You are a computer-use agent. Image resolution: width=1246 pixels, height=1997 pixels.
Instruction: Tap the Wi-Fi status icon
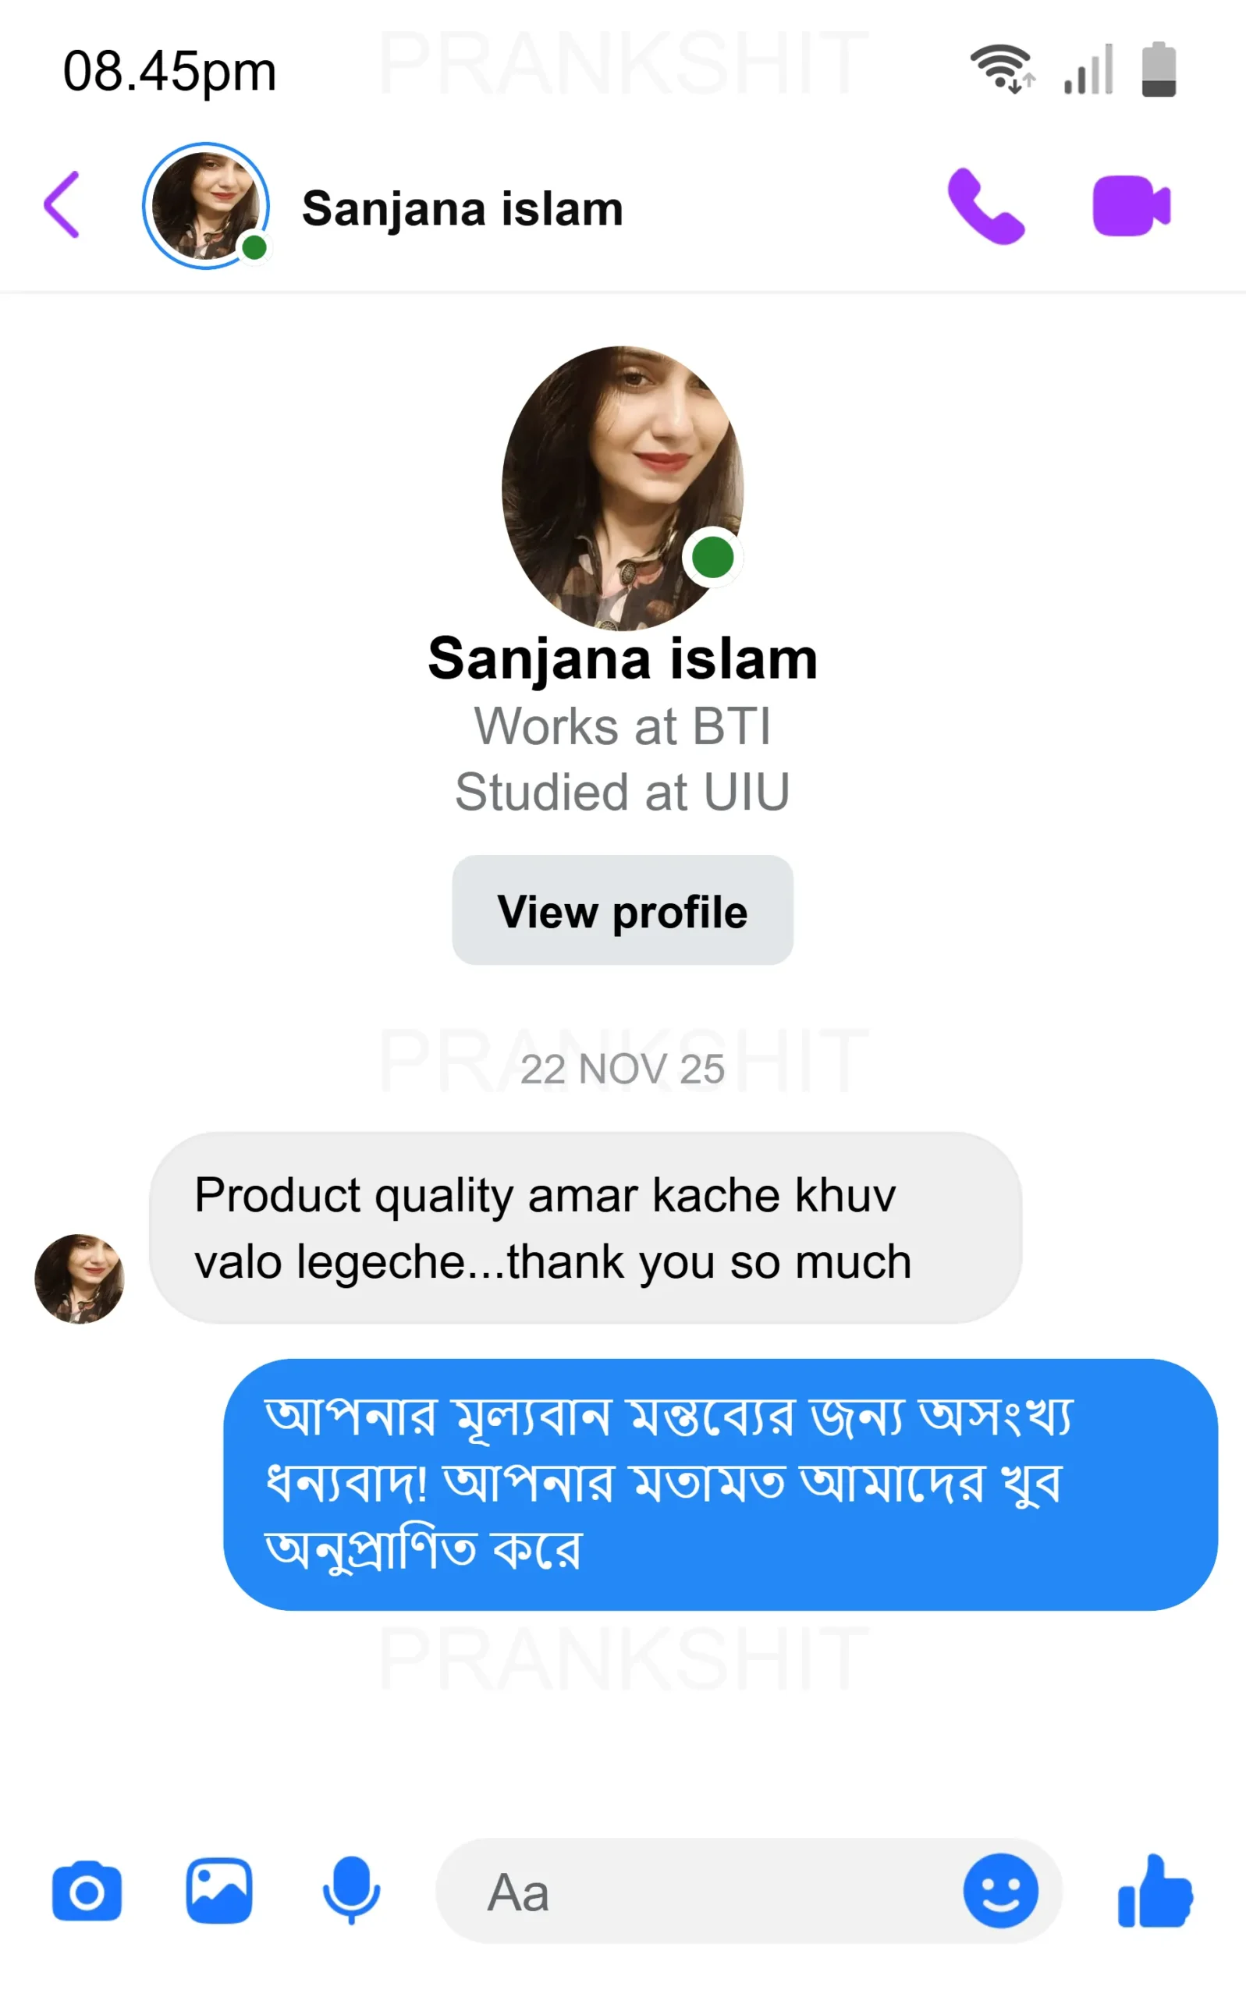pyautogui.click(x=1002, y=69)
